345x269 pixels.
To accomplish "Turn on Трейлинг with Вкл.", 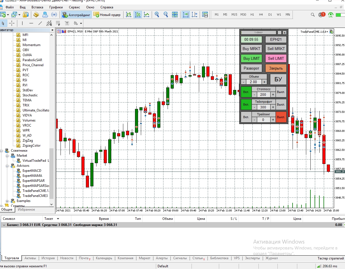I will (x=246, y=117).
